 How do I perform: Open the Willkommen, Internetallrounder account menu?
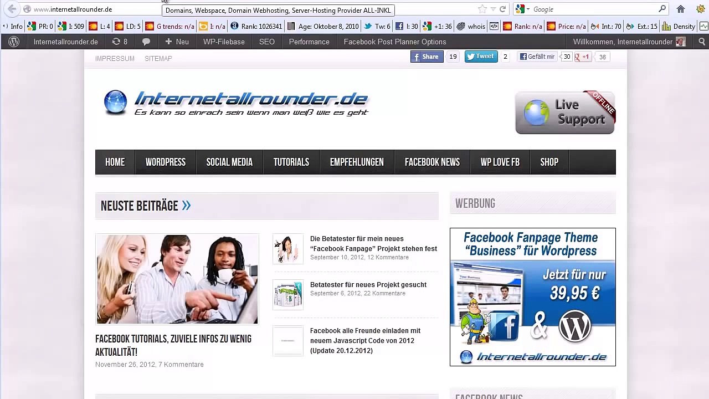pyautogui.click(x=629, y=42)
